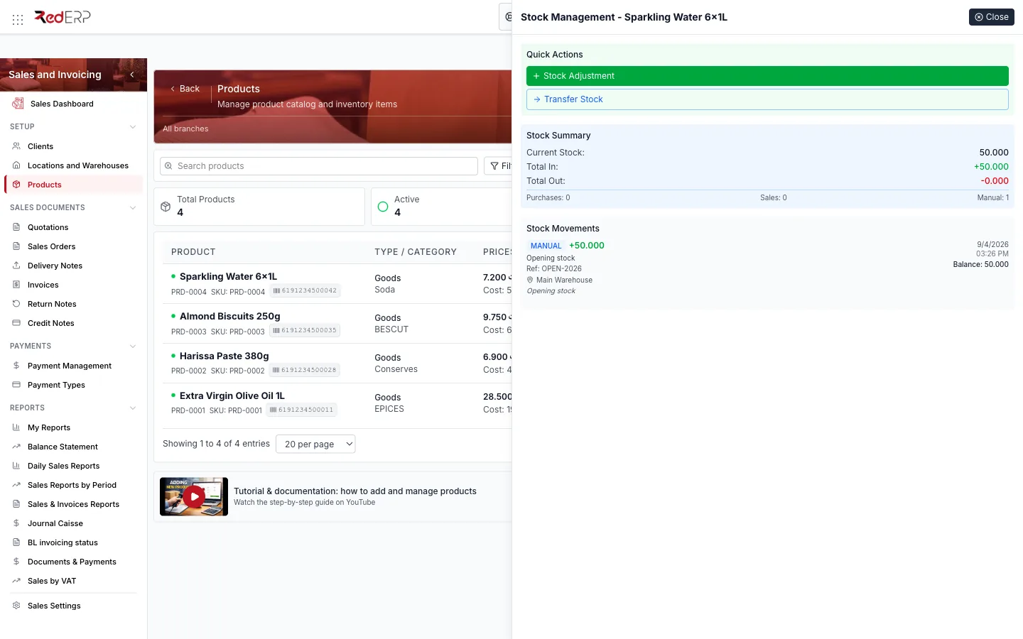Click the Current Stock value 50.000
1023x639 pixels.
click(x=994, y=153)
